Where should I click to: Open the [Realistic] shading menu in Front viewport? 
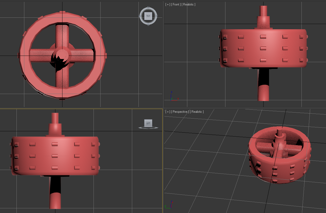click(189, 4)
